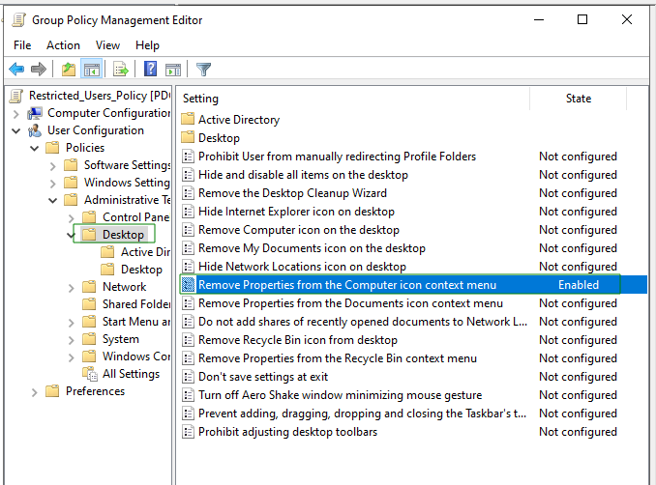Select 'Turn off Aero Shake window minimizing mouse gesture'

tap(341, 395)
